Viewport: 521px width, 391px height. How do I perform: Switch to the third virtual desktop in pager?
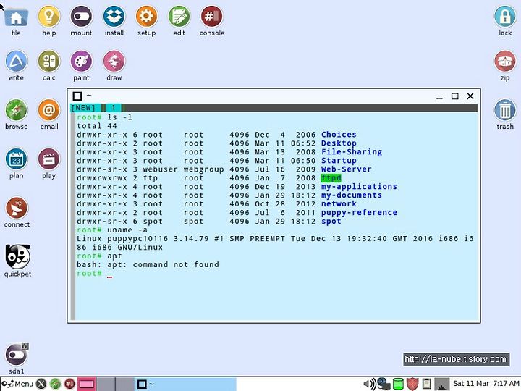(x=125, y=384)
